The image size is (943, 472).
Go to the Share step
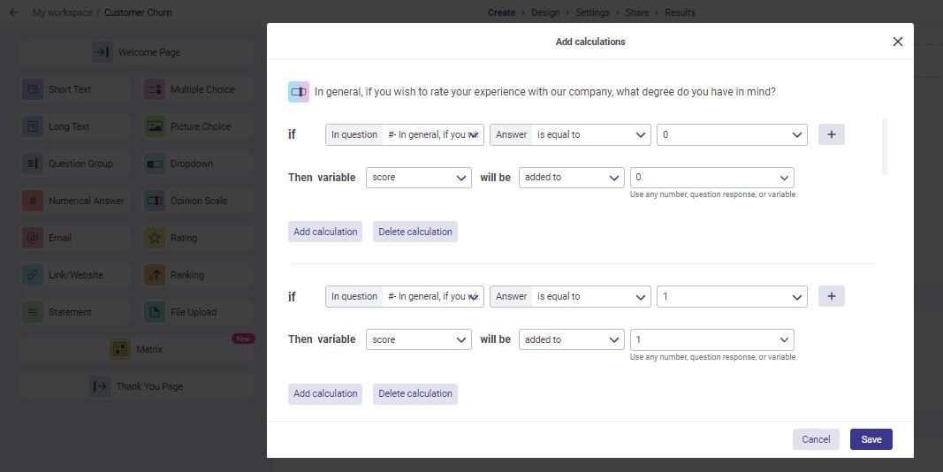tap(637, 12)
